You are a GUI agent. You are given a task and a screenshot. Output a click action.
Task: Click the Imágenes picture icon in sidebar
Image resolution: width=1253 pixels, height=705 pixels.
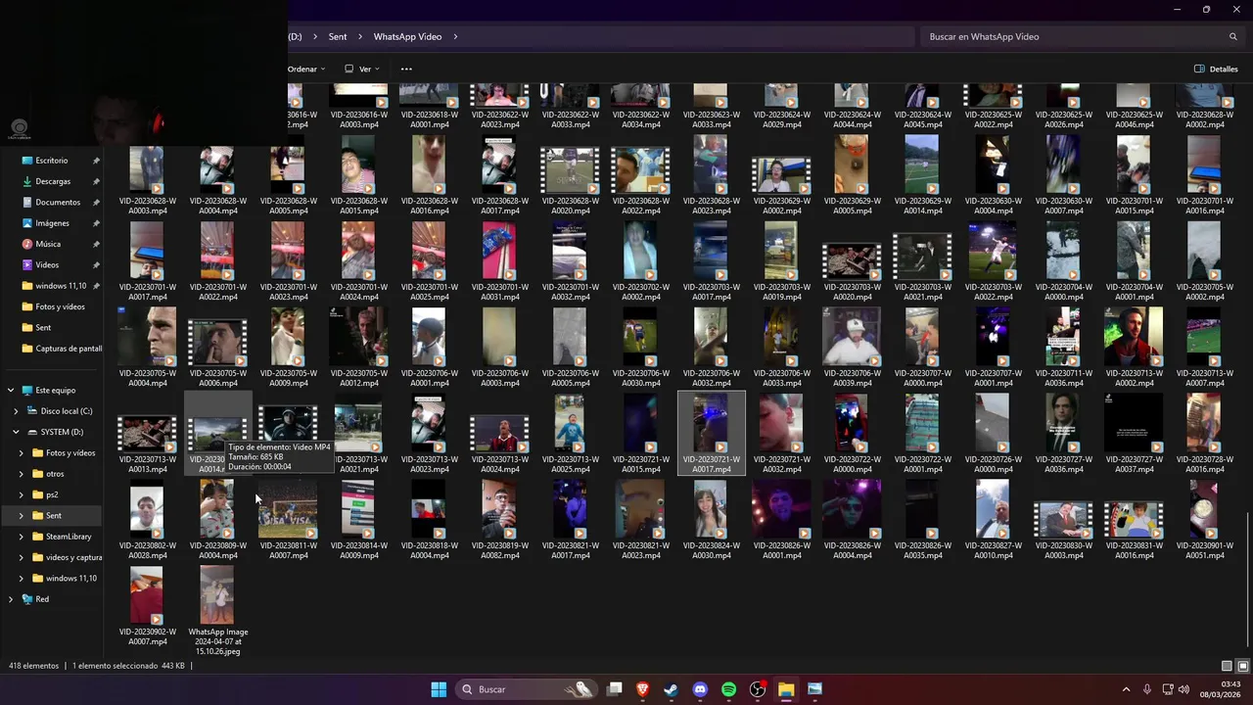[27, 223]
